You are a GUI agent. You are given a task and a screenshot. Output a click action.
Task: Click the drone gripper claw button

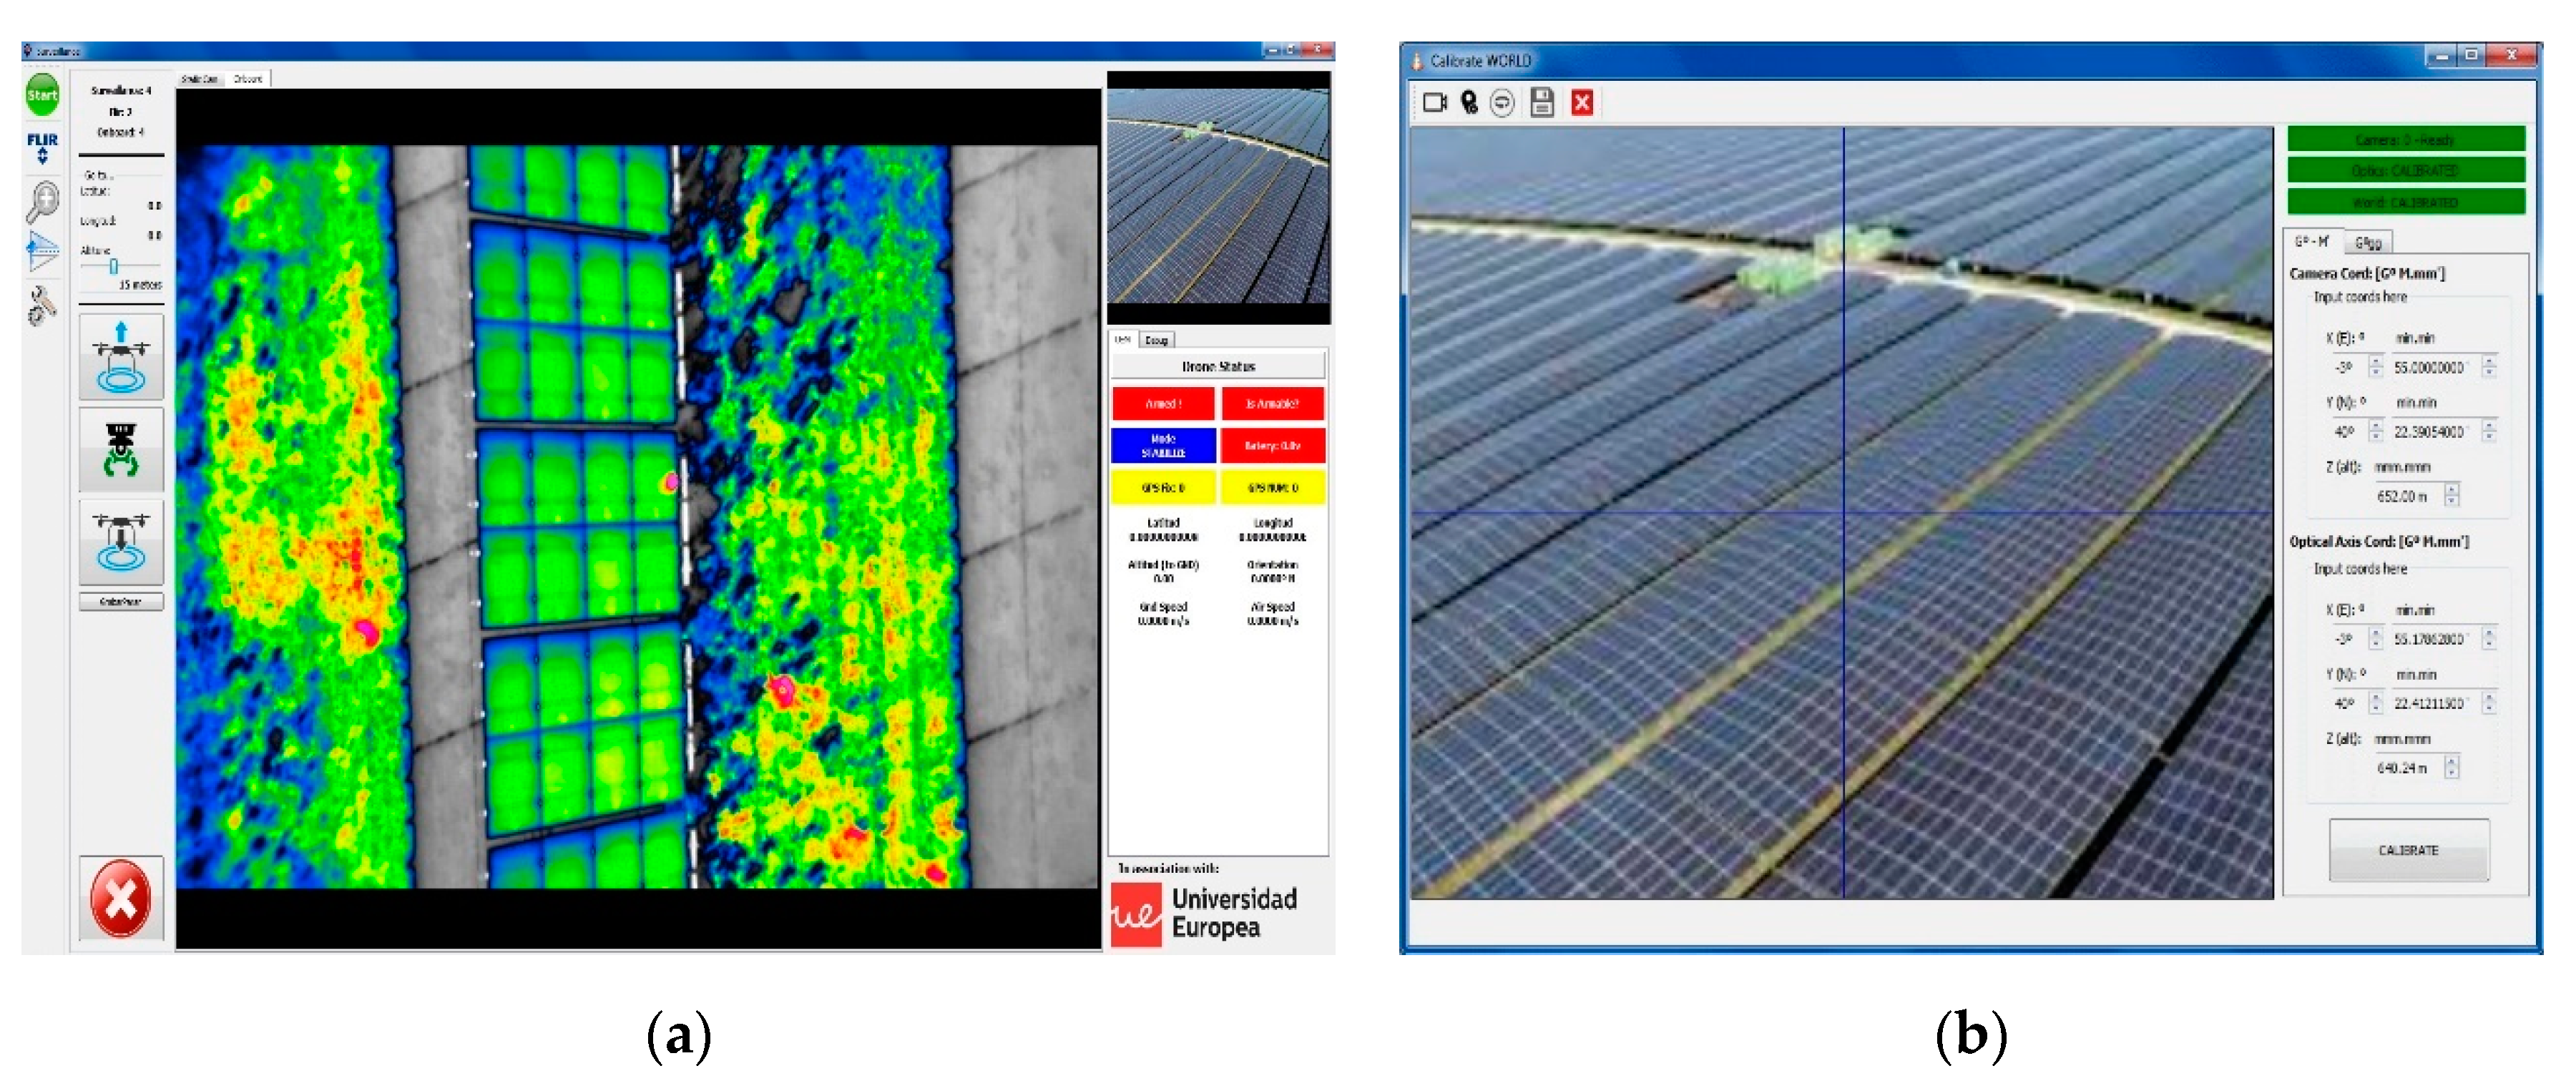(x=121, y=449)
